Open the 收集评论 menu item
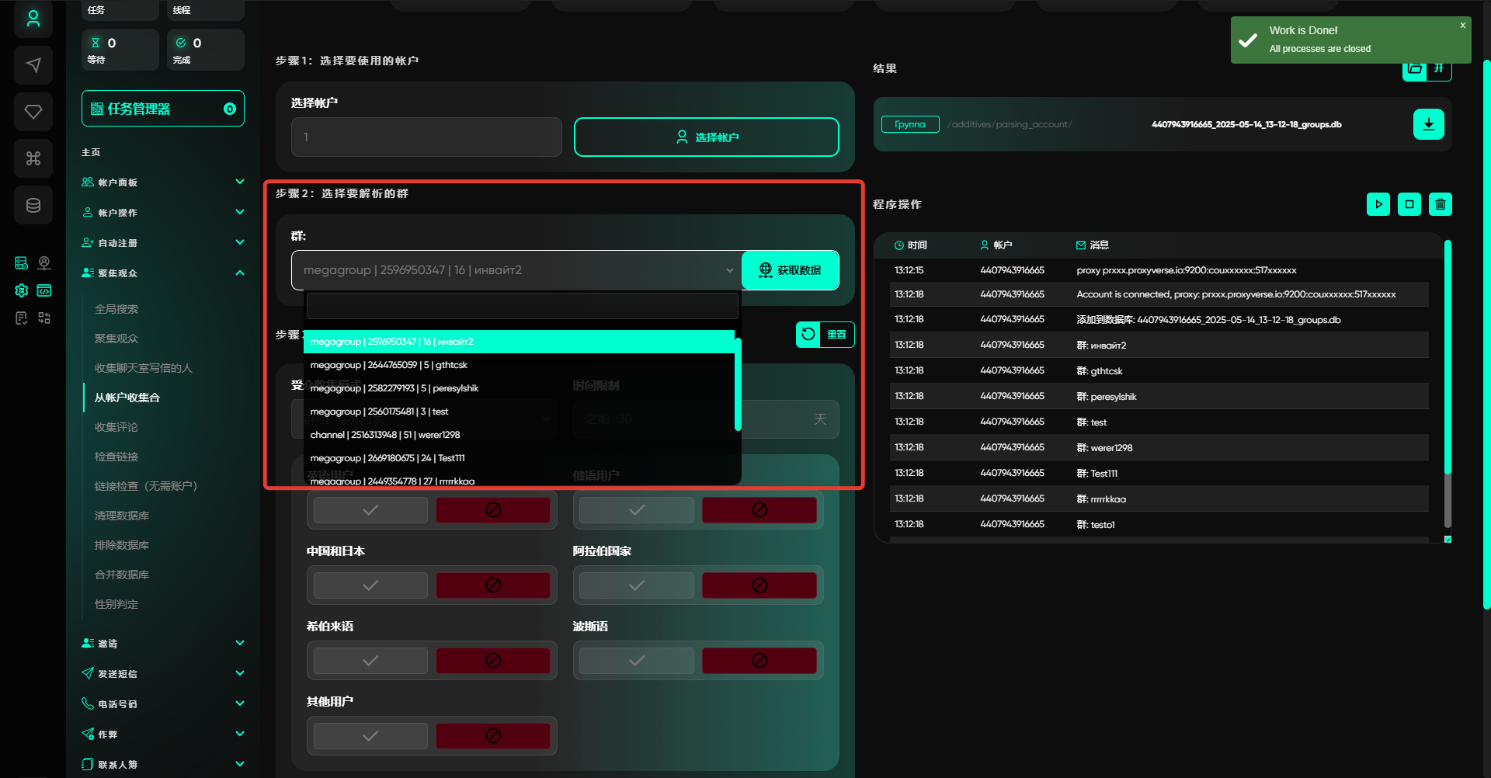 (x=116, y=427)
